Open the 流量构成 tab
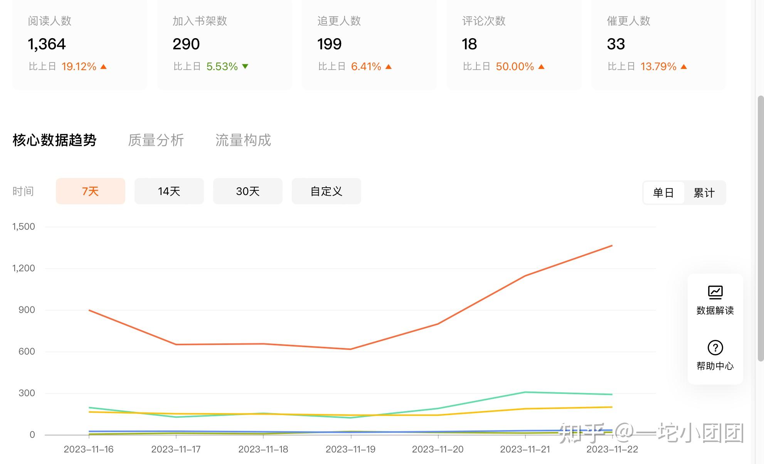This screenshot has height=464, width=764. pyautogui.click(x=243, y=140)
